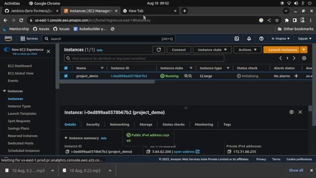This screenshot has height=178, width=316.
Task: Open the instance details panel settings gear
Action: 291,112
